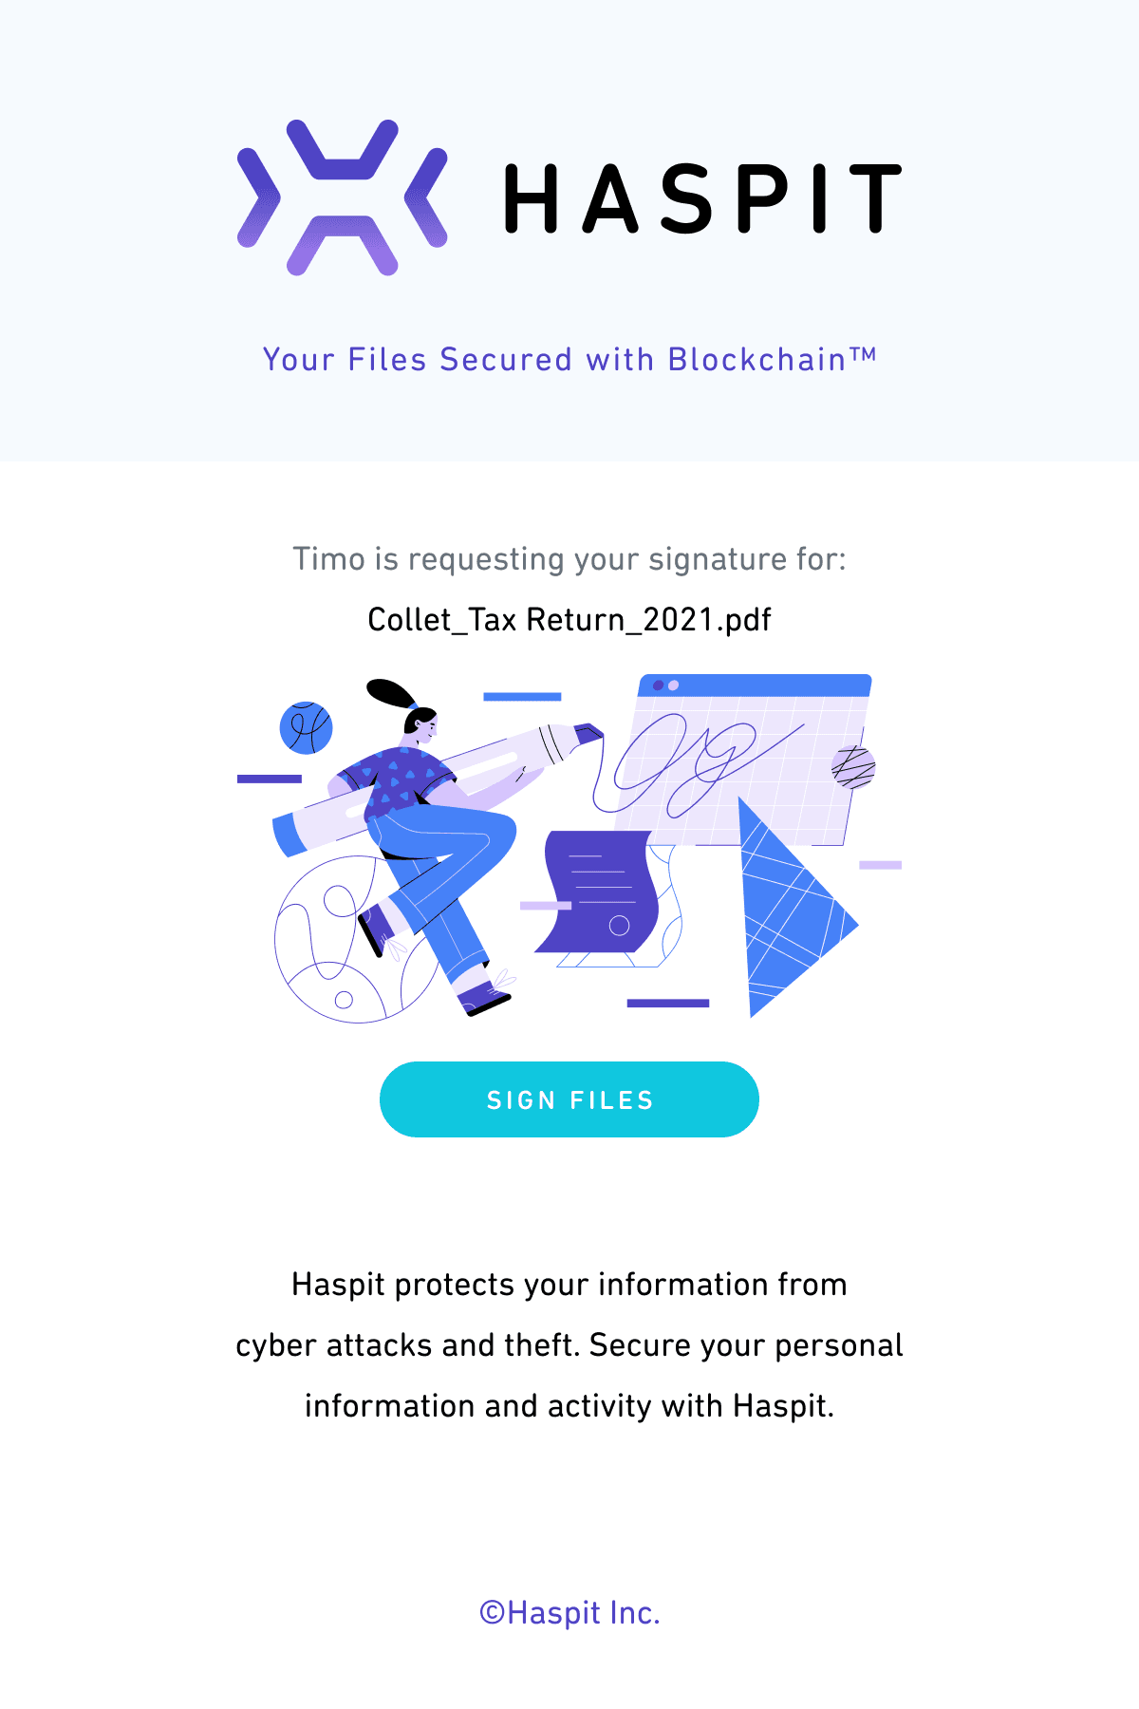Click the right dot on the browser title bar
The width and height of the screenshot is (1139, 1709).
pyautogui.click(x=673, y=686)
